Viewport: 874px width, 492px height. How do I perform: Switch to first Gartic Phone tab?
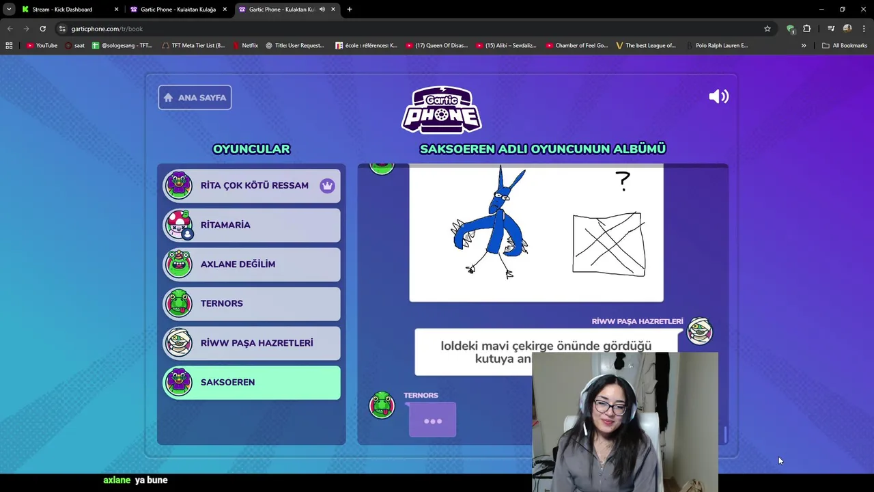pos(178,10)
